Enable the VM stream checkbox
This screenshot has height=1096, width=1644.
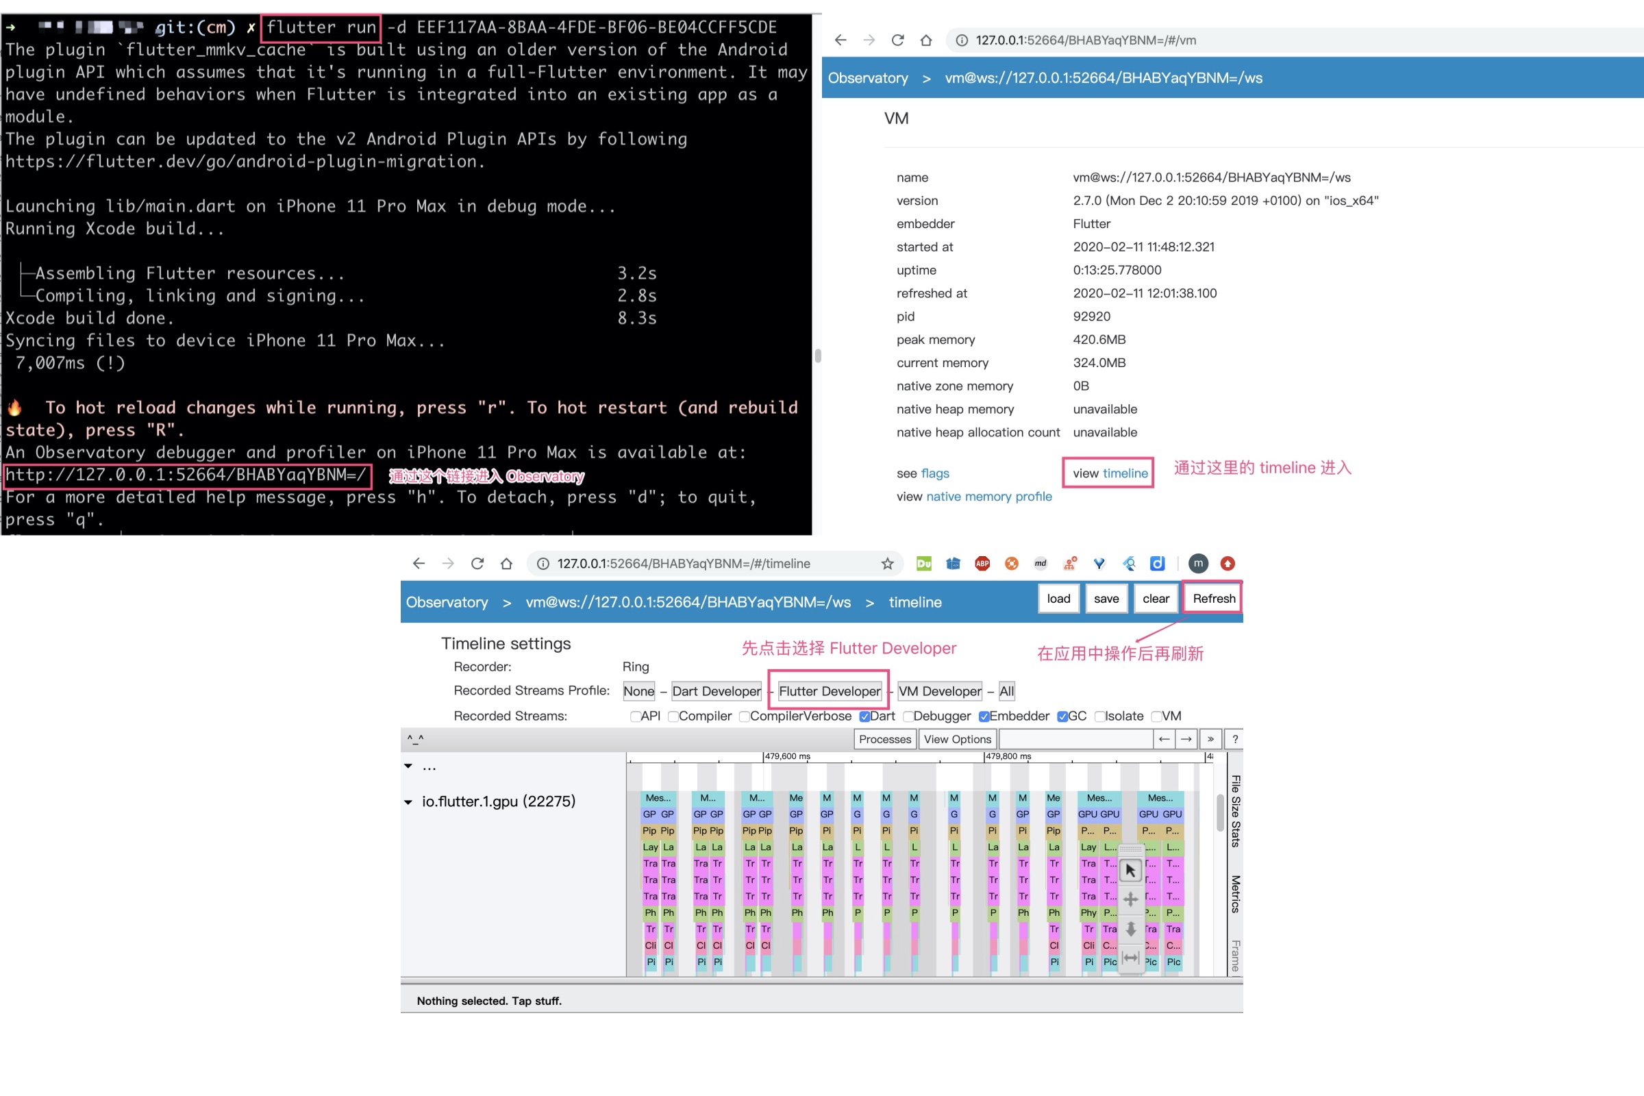click(x=1156, y=716)
